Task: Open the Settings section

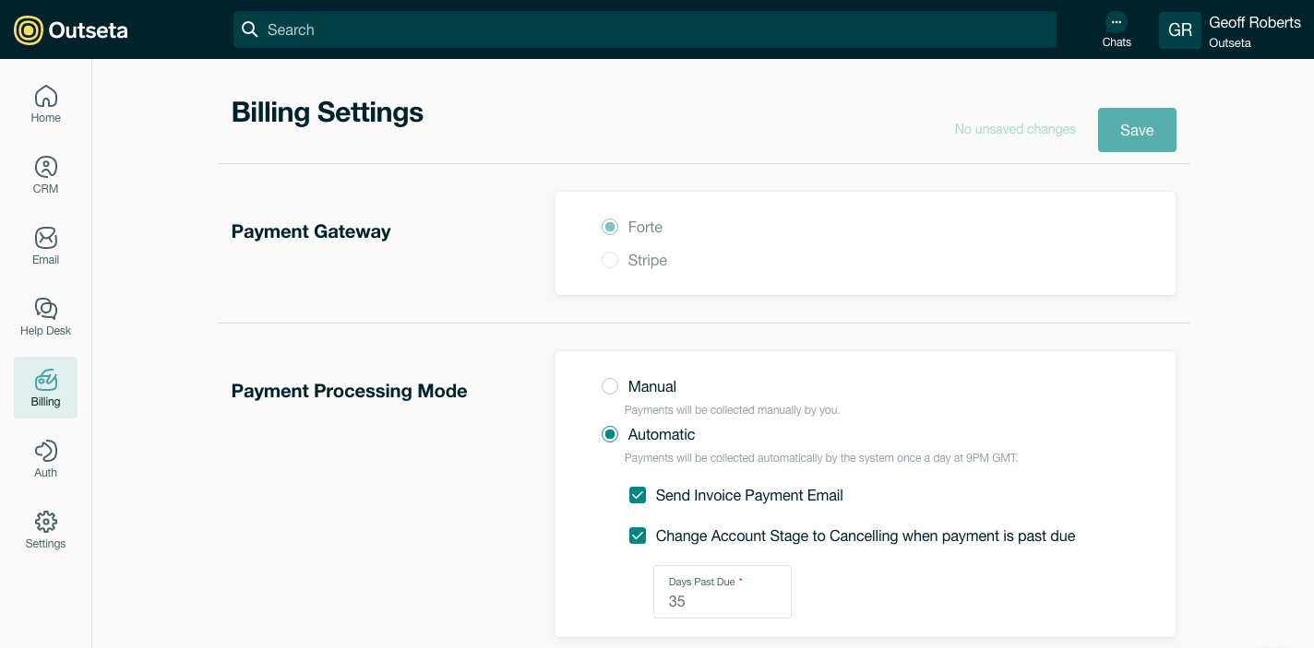Action: (45, 528)
